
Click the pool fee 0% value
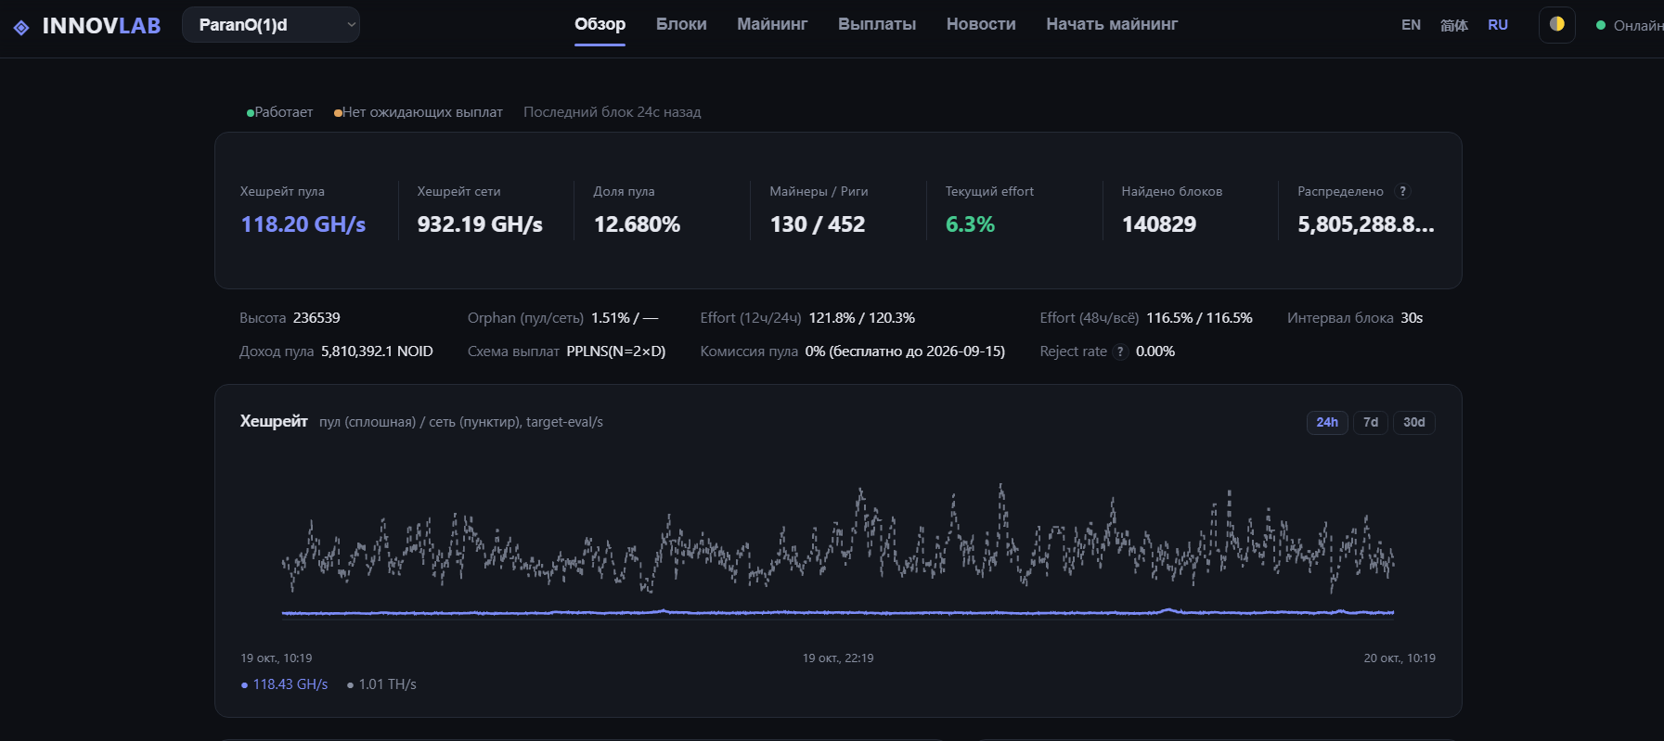coord(905,351)
